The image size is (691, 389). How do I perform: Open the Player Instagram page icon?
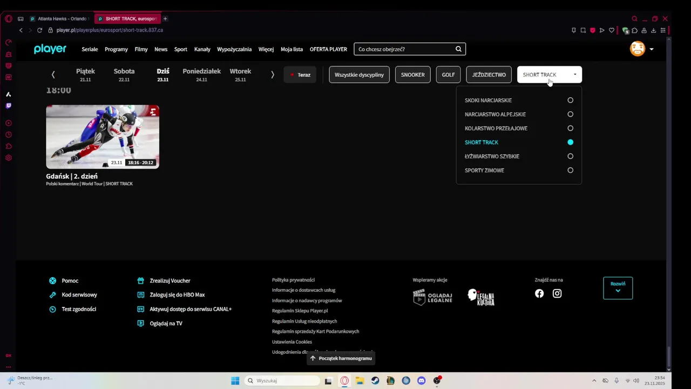click(557, 293)
